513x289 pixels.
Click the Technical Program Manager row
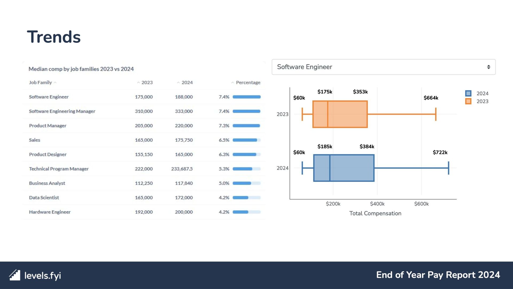[x=59, y=169]
